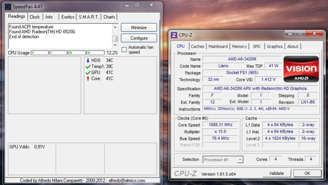Click the GPU green checkmark icon

pyautogui.click(x=88, y=72)
